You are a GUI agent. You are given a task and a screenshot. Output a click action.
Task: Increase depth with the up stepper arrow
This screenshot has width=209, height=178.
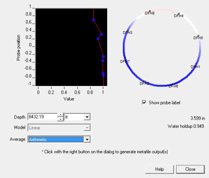click(61, 115)
